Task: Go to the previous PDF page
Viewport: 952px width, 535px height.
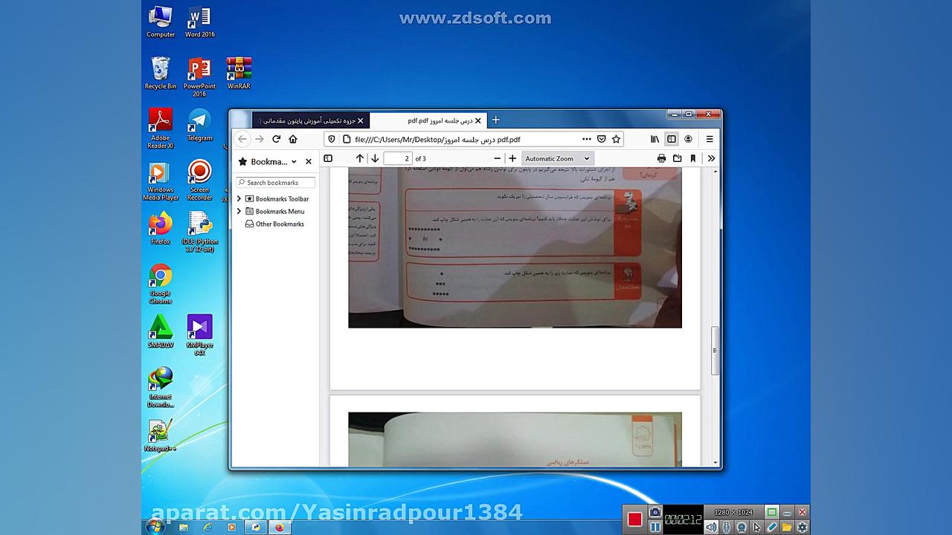Action: click(x=360, y=158)
